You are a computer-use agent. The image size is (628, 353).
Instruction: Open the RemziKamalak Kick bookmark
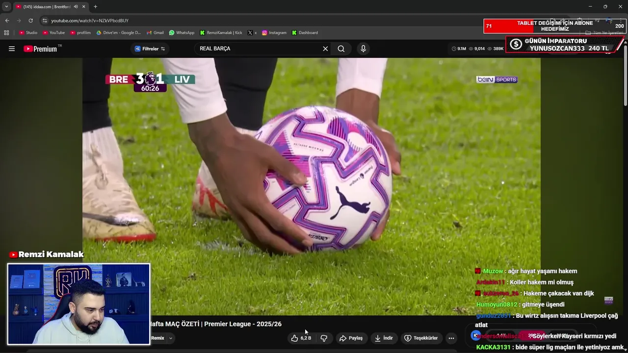click(221, 32)
